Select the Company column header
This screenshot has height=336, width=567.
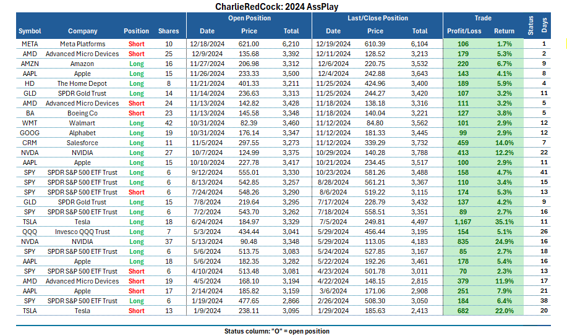pyautogui.click(x=82, y=31)
